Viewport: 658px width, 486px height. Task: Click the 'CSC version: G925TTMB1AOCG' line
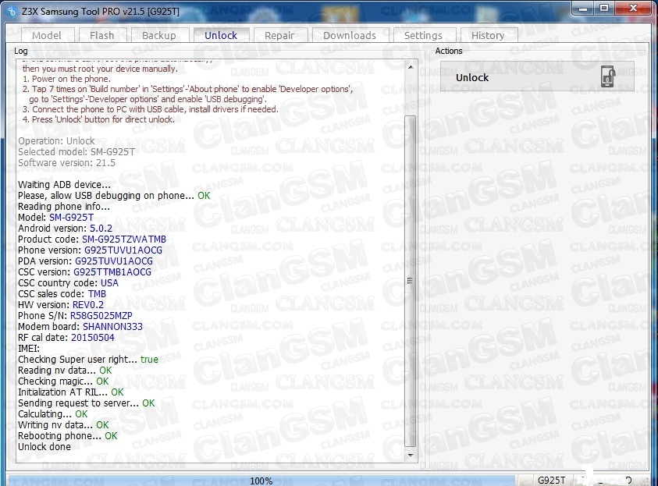84,271
